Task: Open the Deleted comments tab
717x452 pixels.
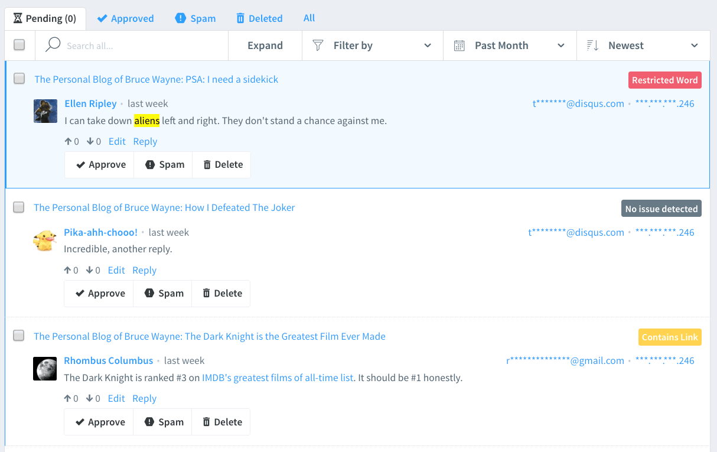Action: pyautogui.click(x=259, y=18)
